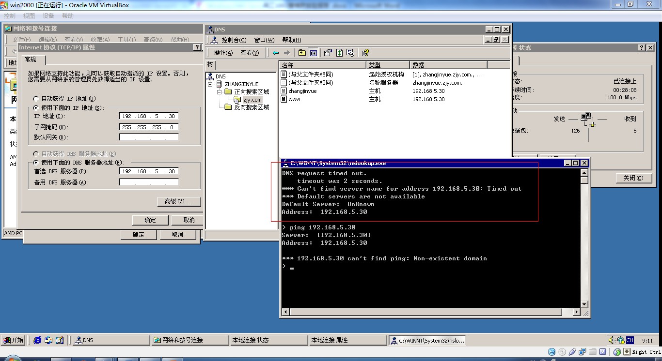Viewport: 662px width, 361px height.
Task: Switch to 本地连接 属性 taskbar button
Action: pyautogui.click(x=348, y=340)
